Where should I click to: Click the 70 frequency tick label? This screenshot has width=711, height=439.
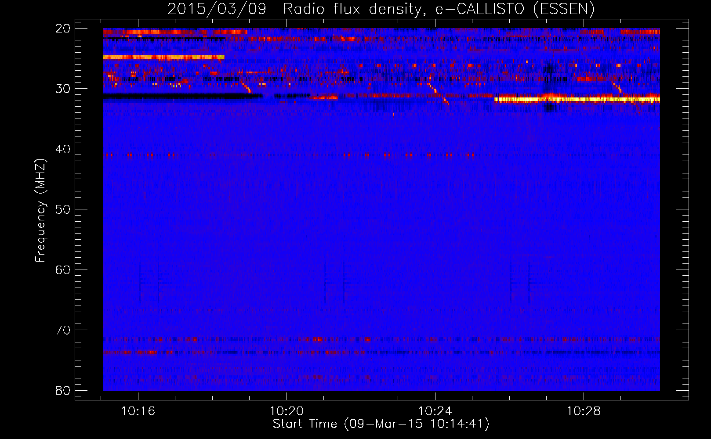click(x=63, y=330)
